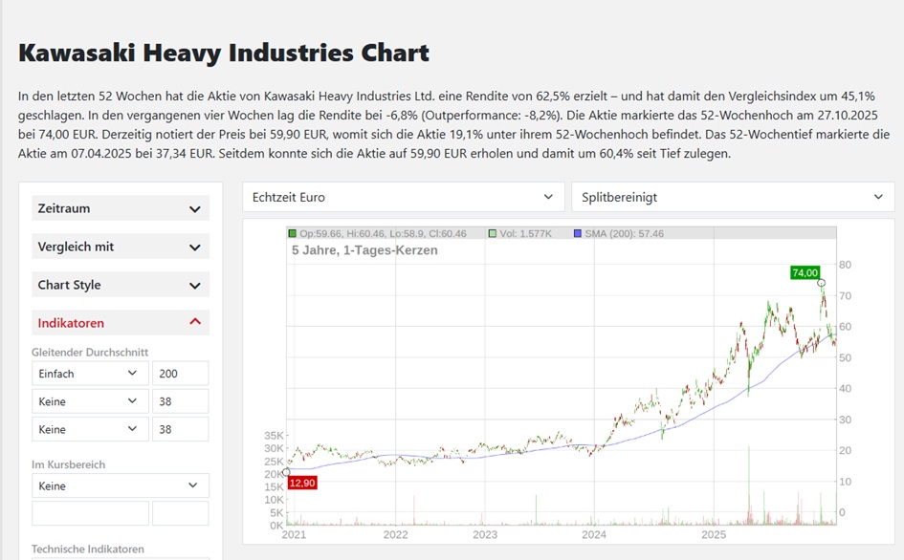Collapse Indikatoren using its red chevron
The image size is (904, 560).
195,323
